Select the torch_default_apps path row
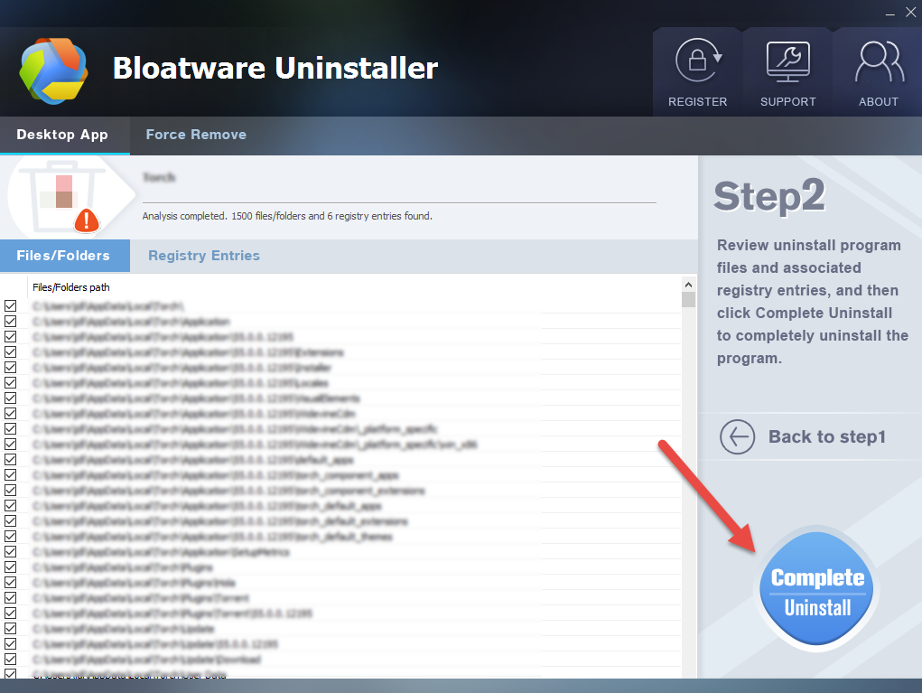 tap(207, 505)
